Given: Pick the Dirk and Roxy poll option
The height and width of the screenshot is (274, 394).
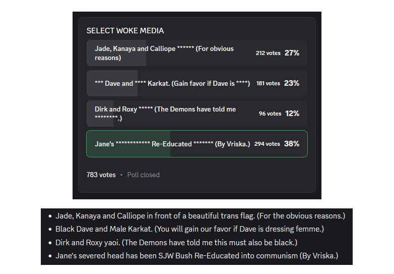Looking at the screenshot, I should (171, 114).
